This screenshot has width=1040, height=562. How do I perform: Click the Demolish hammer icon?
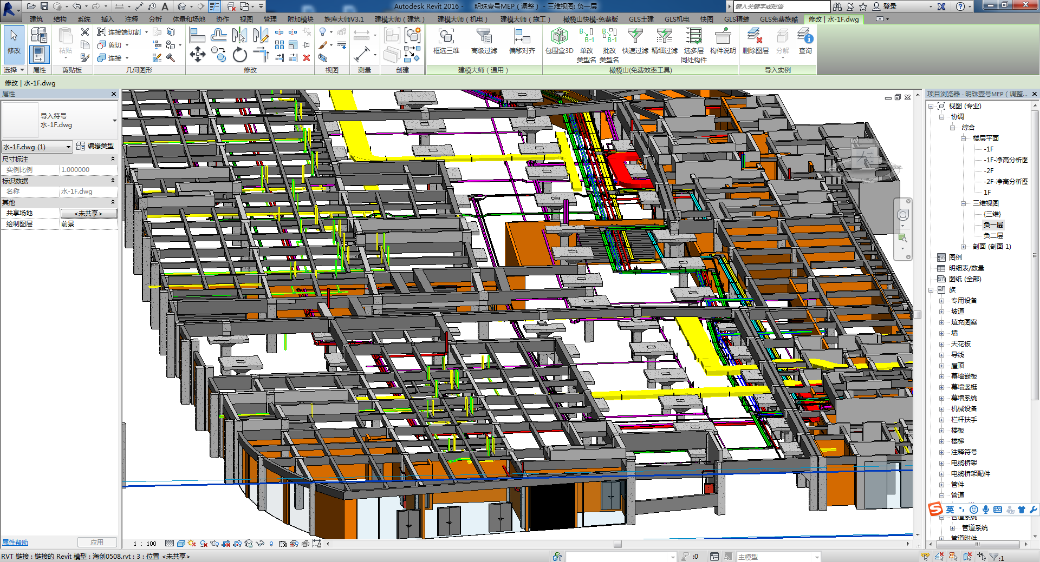[x=171, y=57]
